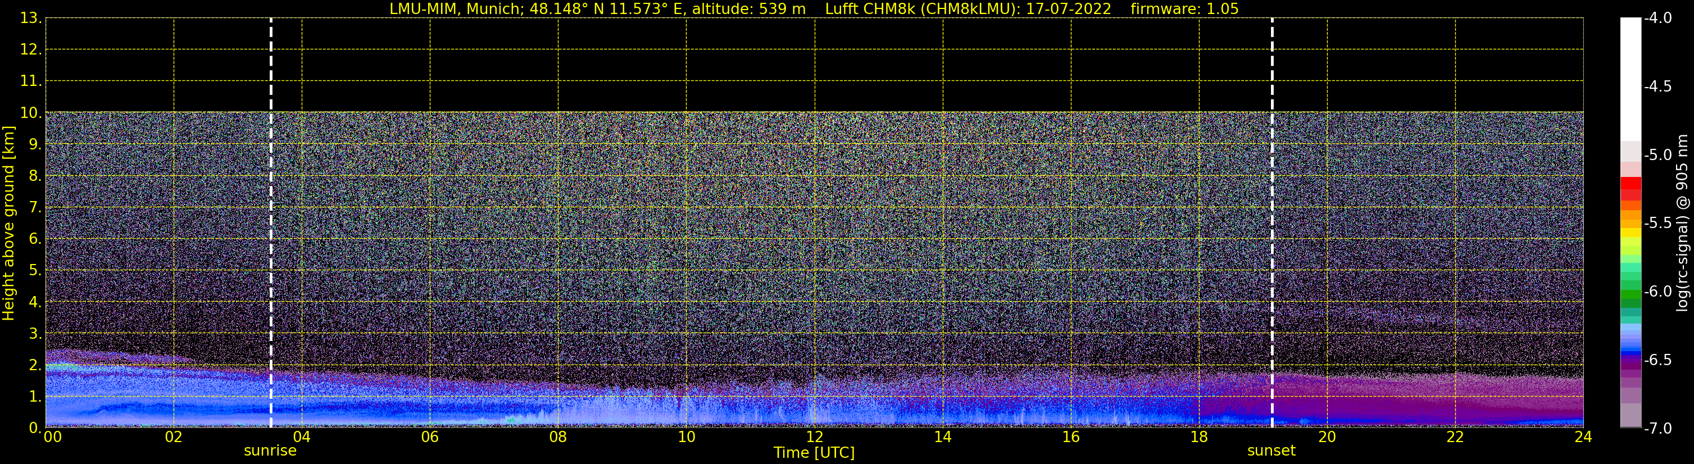
Task: Click the time axis tick label "24"
Action: point(1583,437)
